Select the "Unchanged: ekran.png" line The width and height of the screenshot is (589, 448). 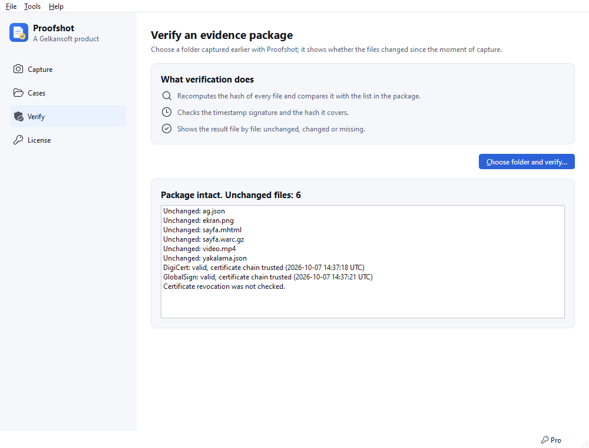(198, 220)
